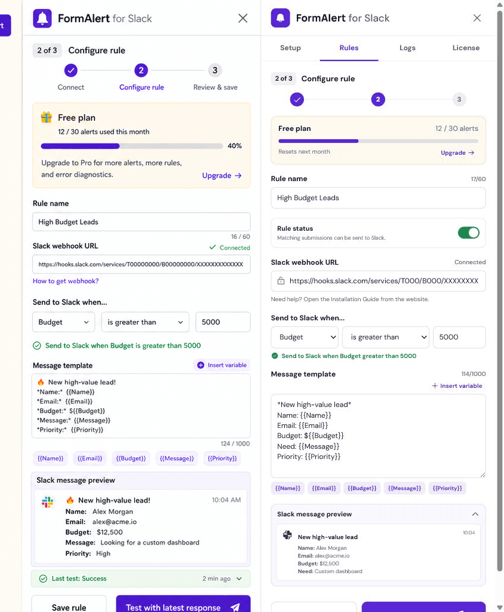The height and width of the screenshot is (612, 504).
Task: Click step 2 Configure rule circle in left panel
Action: pos(141,71)
